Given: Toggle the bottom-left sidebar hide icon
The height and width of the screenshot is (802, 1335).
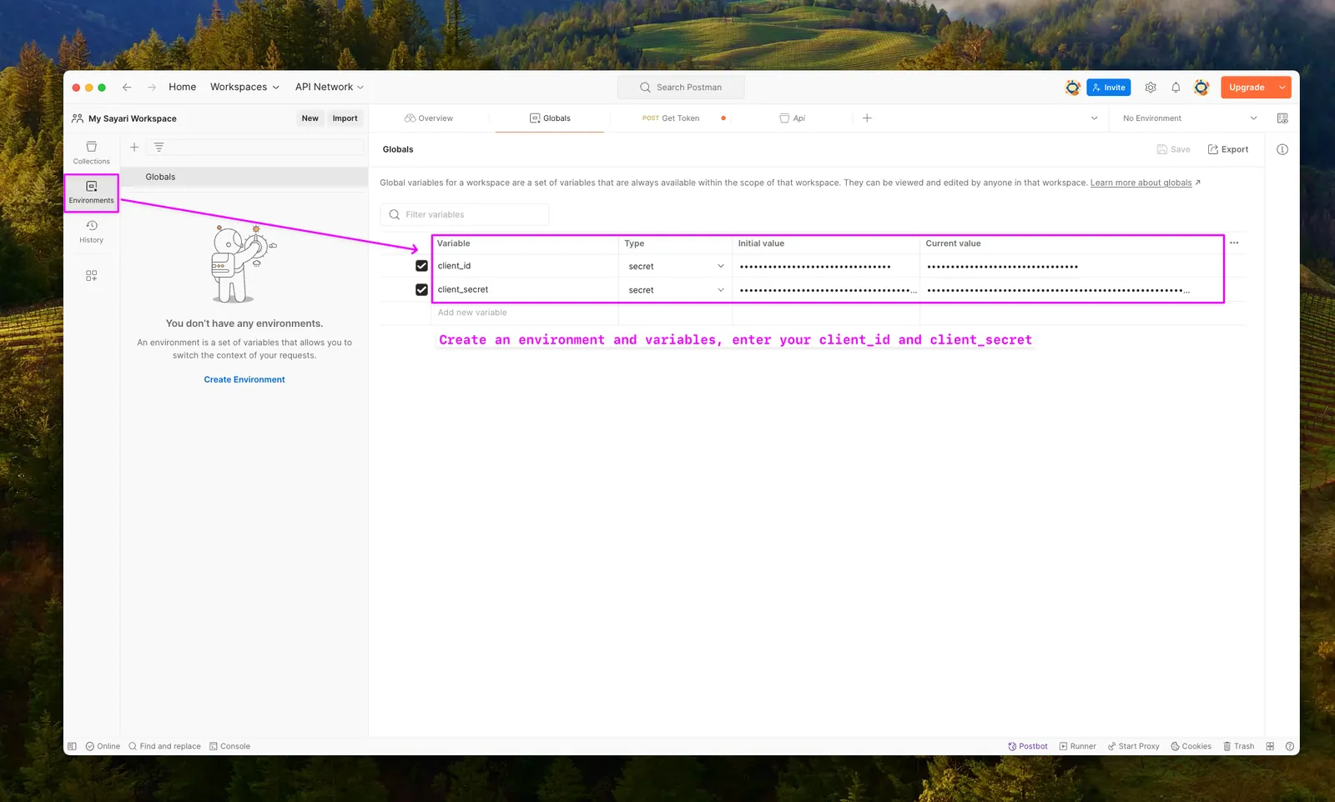Looking at the screenshot, I should [72, 746].
